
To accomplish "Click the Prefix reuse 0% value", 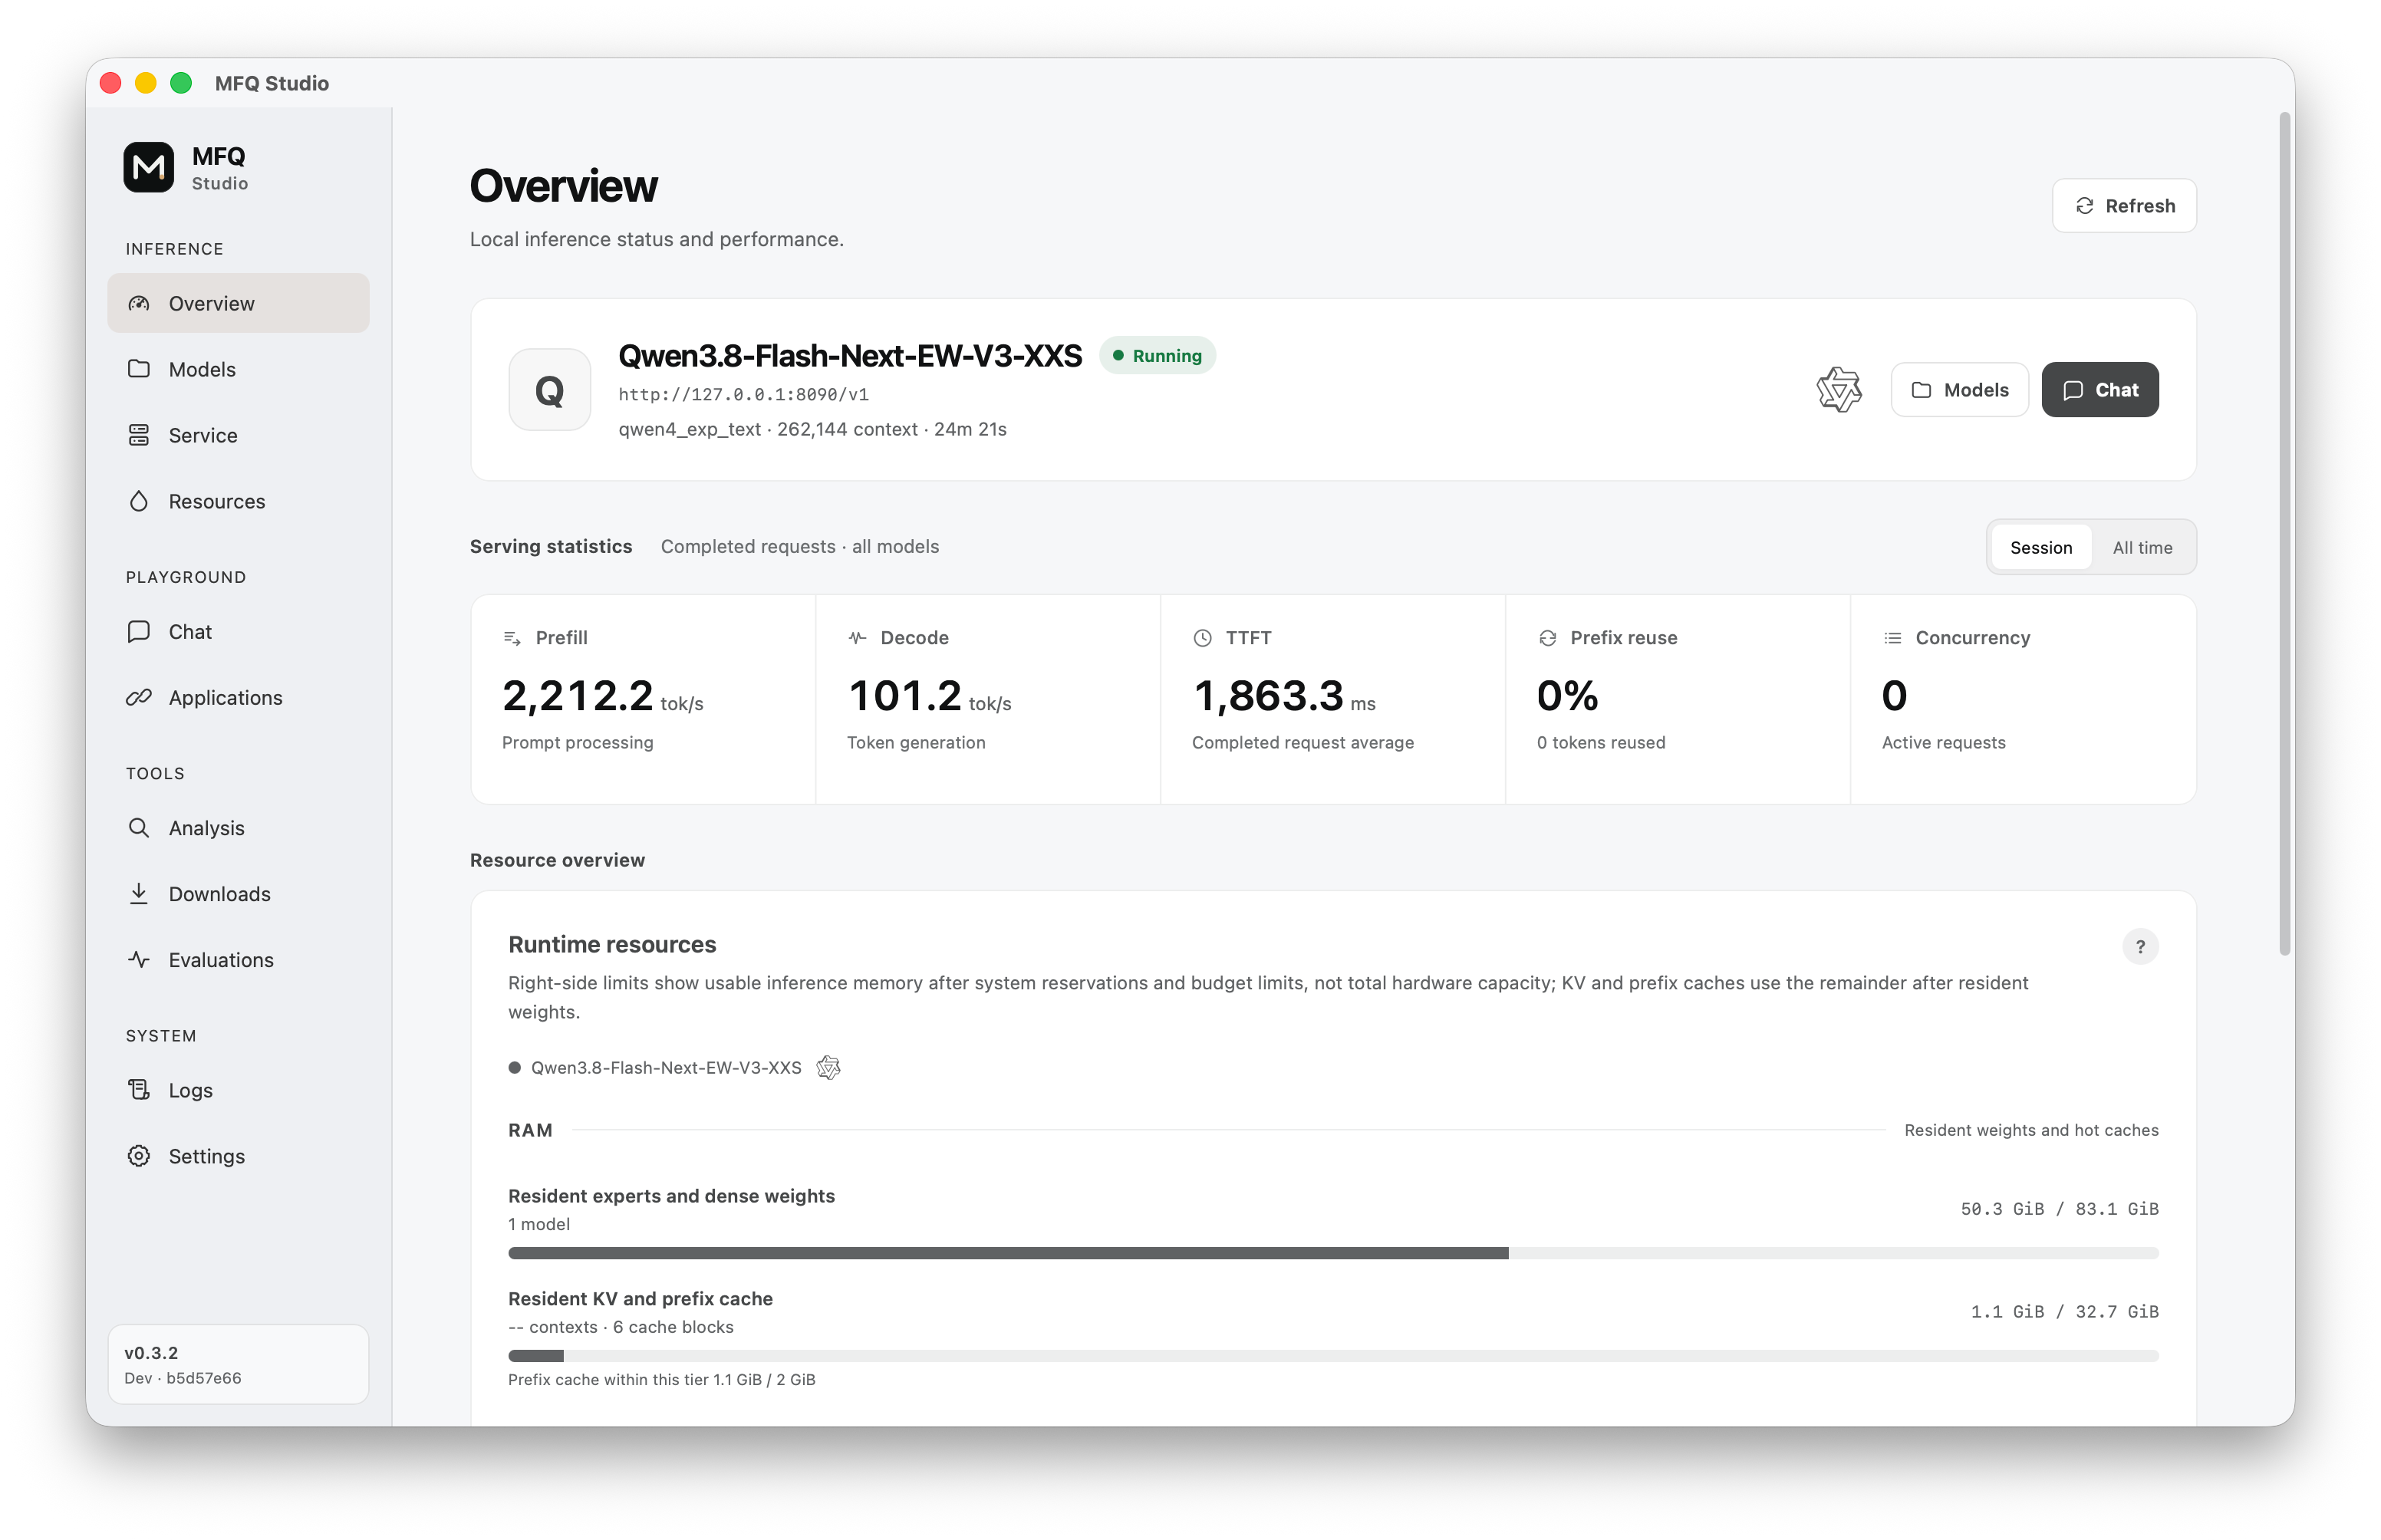I will pyautogui.click(x=1567, y=696).
